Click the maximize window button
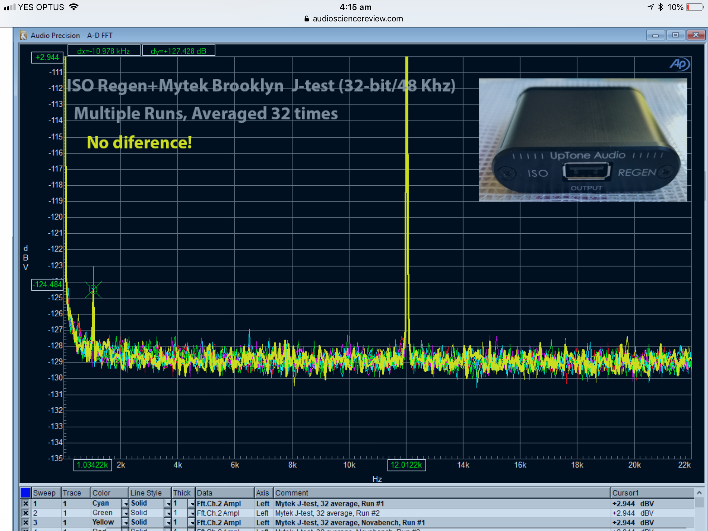The width and height of the screenshot is (708, 531). (676, 35)
